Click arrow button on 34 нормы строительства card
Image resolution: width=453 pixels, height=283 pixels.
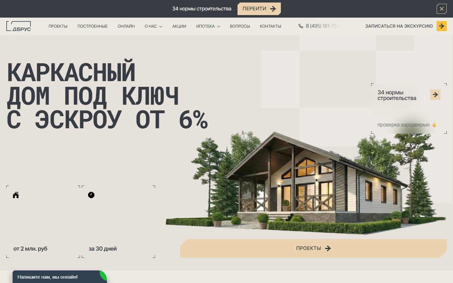(435, 95)
